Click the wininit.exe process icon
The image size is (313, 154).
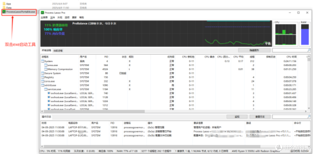(x=43, y=85)
